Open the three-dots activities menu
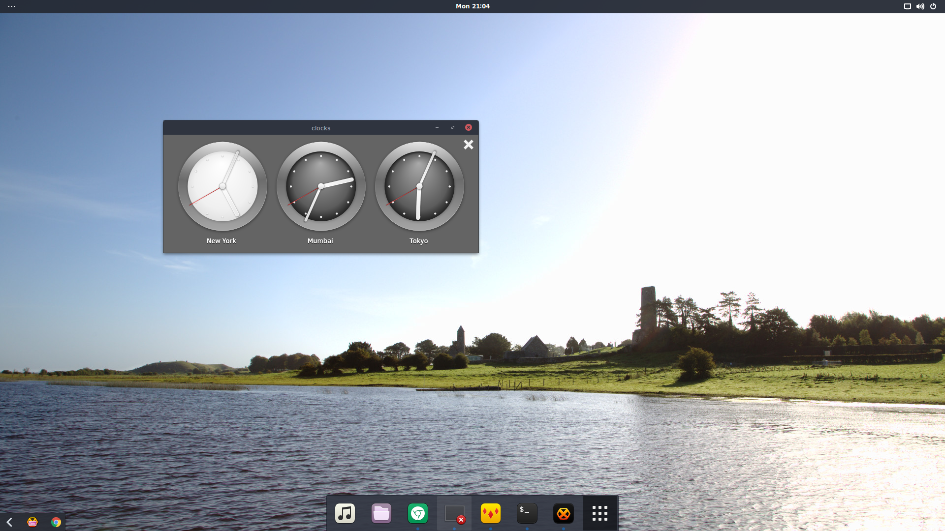The width and height of the screenshot is (945, 531). (12, 6)
